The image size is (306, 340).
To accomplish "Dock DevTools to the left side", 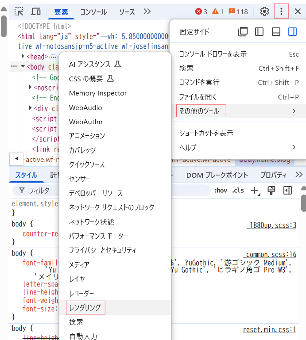I will pyautogui.click(x=259, y=32).
